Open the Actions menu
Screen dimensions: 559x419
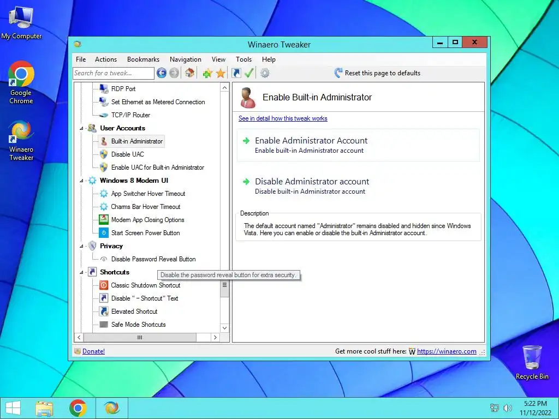pyautogui.click(x=106, y=59)
